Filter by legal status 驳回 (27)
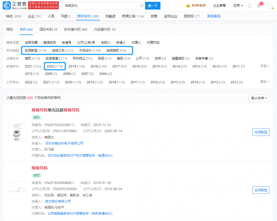277x221 pixels. pyautogui.click(x=105, y=59)
